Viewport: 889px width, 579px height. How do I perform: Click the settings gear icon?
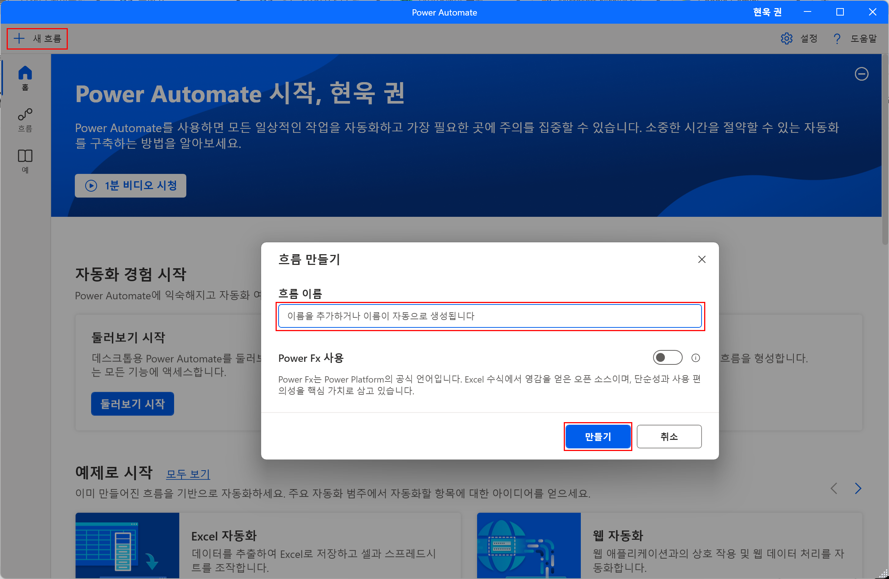point(786,38)
